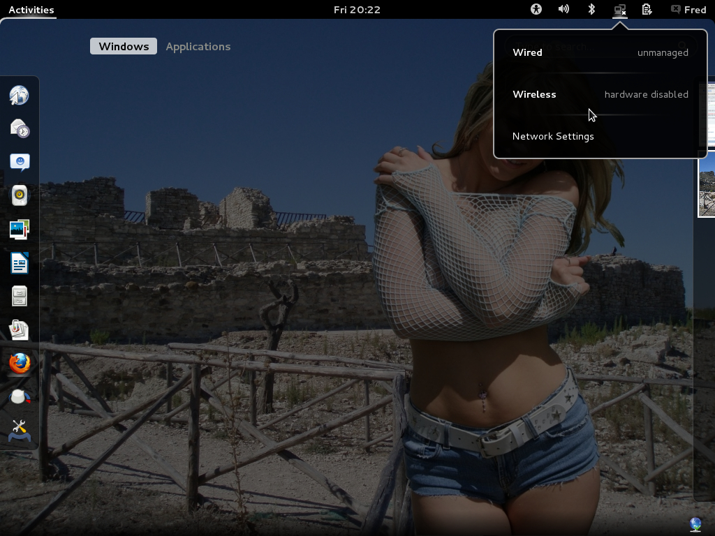This screenshot has width=715, height=536.
Task: Click the 'unmanaged' wired status text
Action: (663, 52)
